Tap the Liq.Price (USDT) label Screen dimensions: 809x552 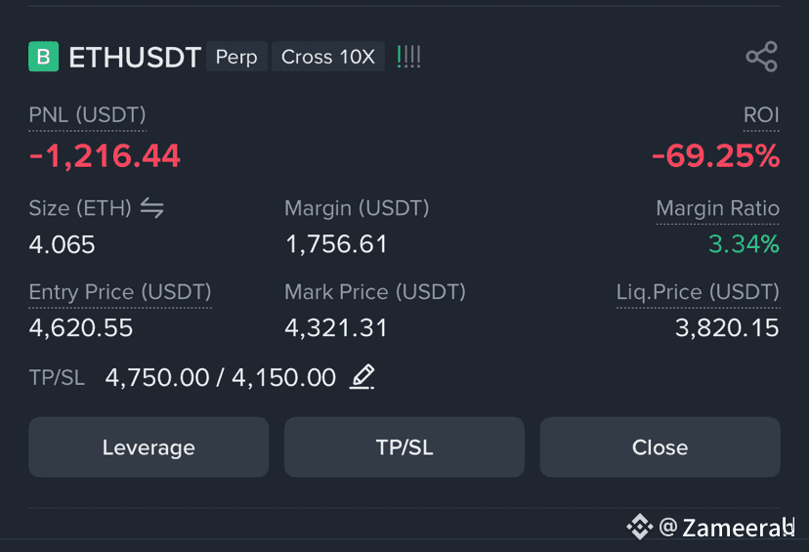point(698,292)
